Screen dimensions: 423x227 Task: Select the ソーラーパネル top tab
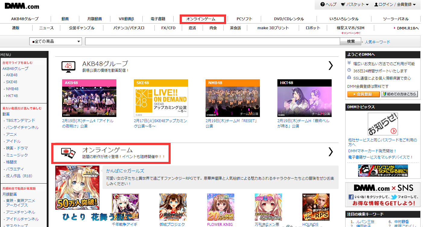point(396,19)
